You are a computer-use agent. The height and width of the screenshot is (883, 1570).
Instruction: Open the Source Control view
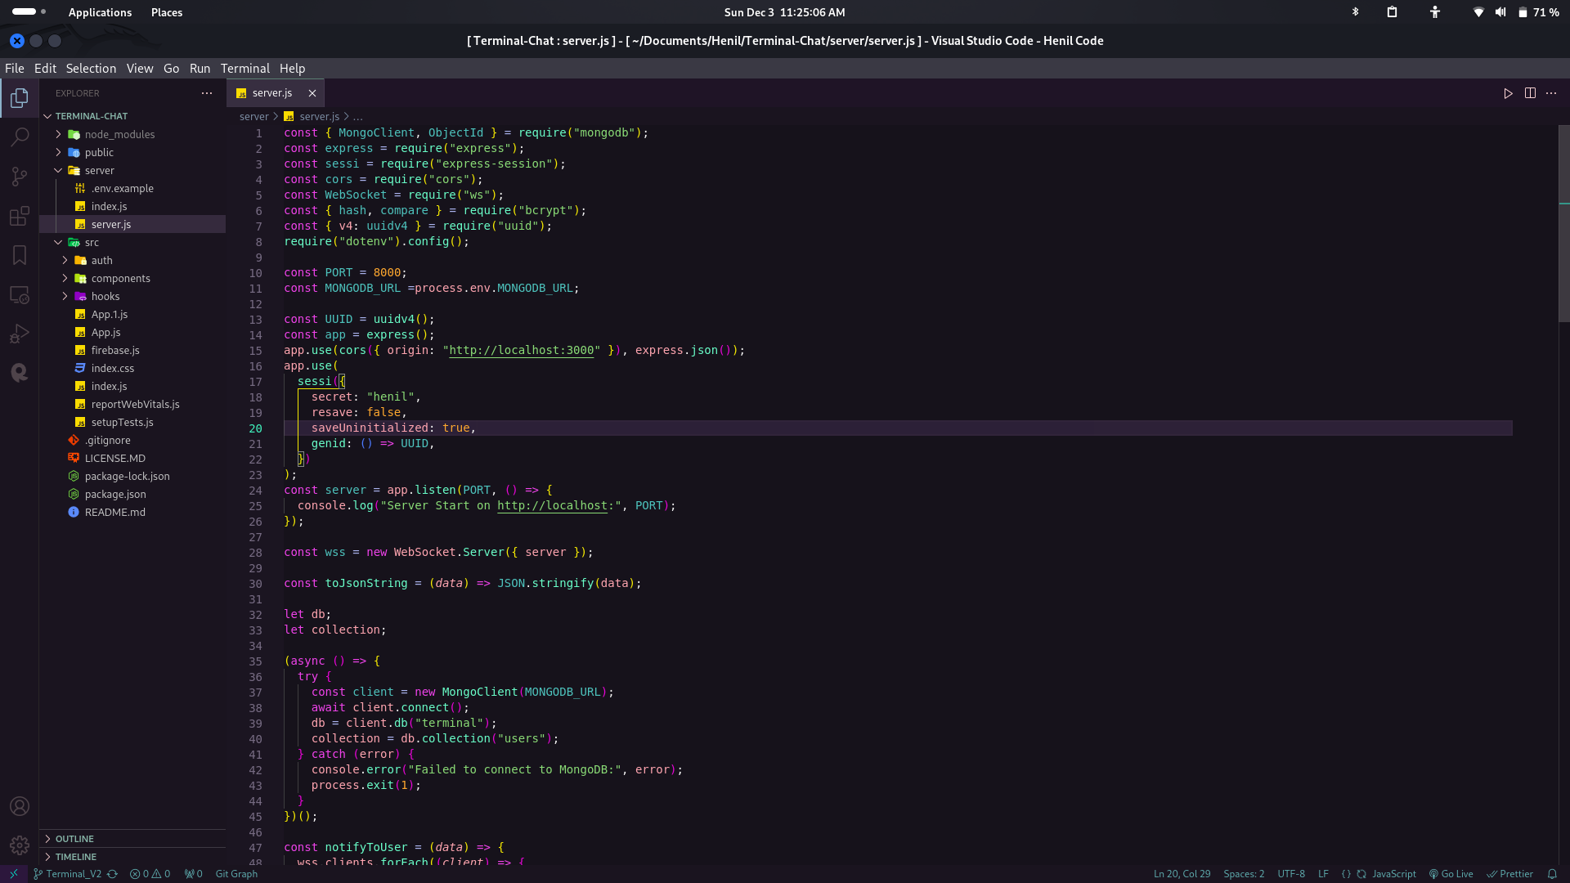[20, 176]
